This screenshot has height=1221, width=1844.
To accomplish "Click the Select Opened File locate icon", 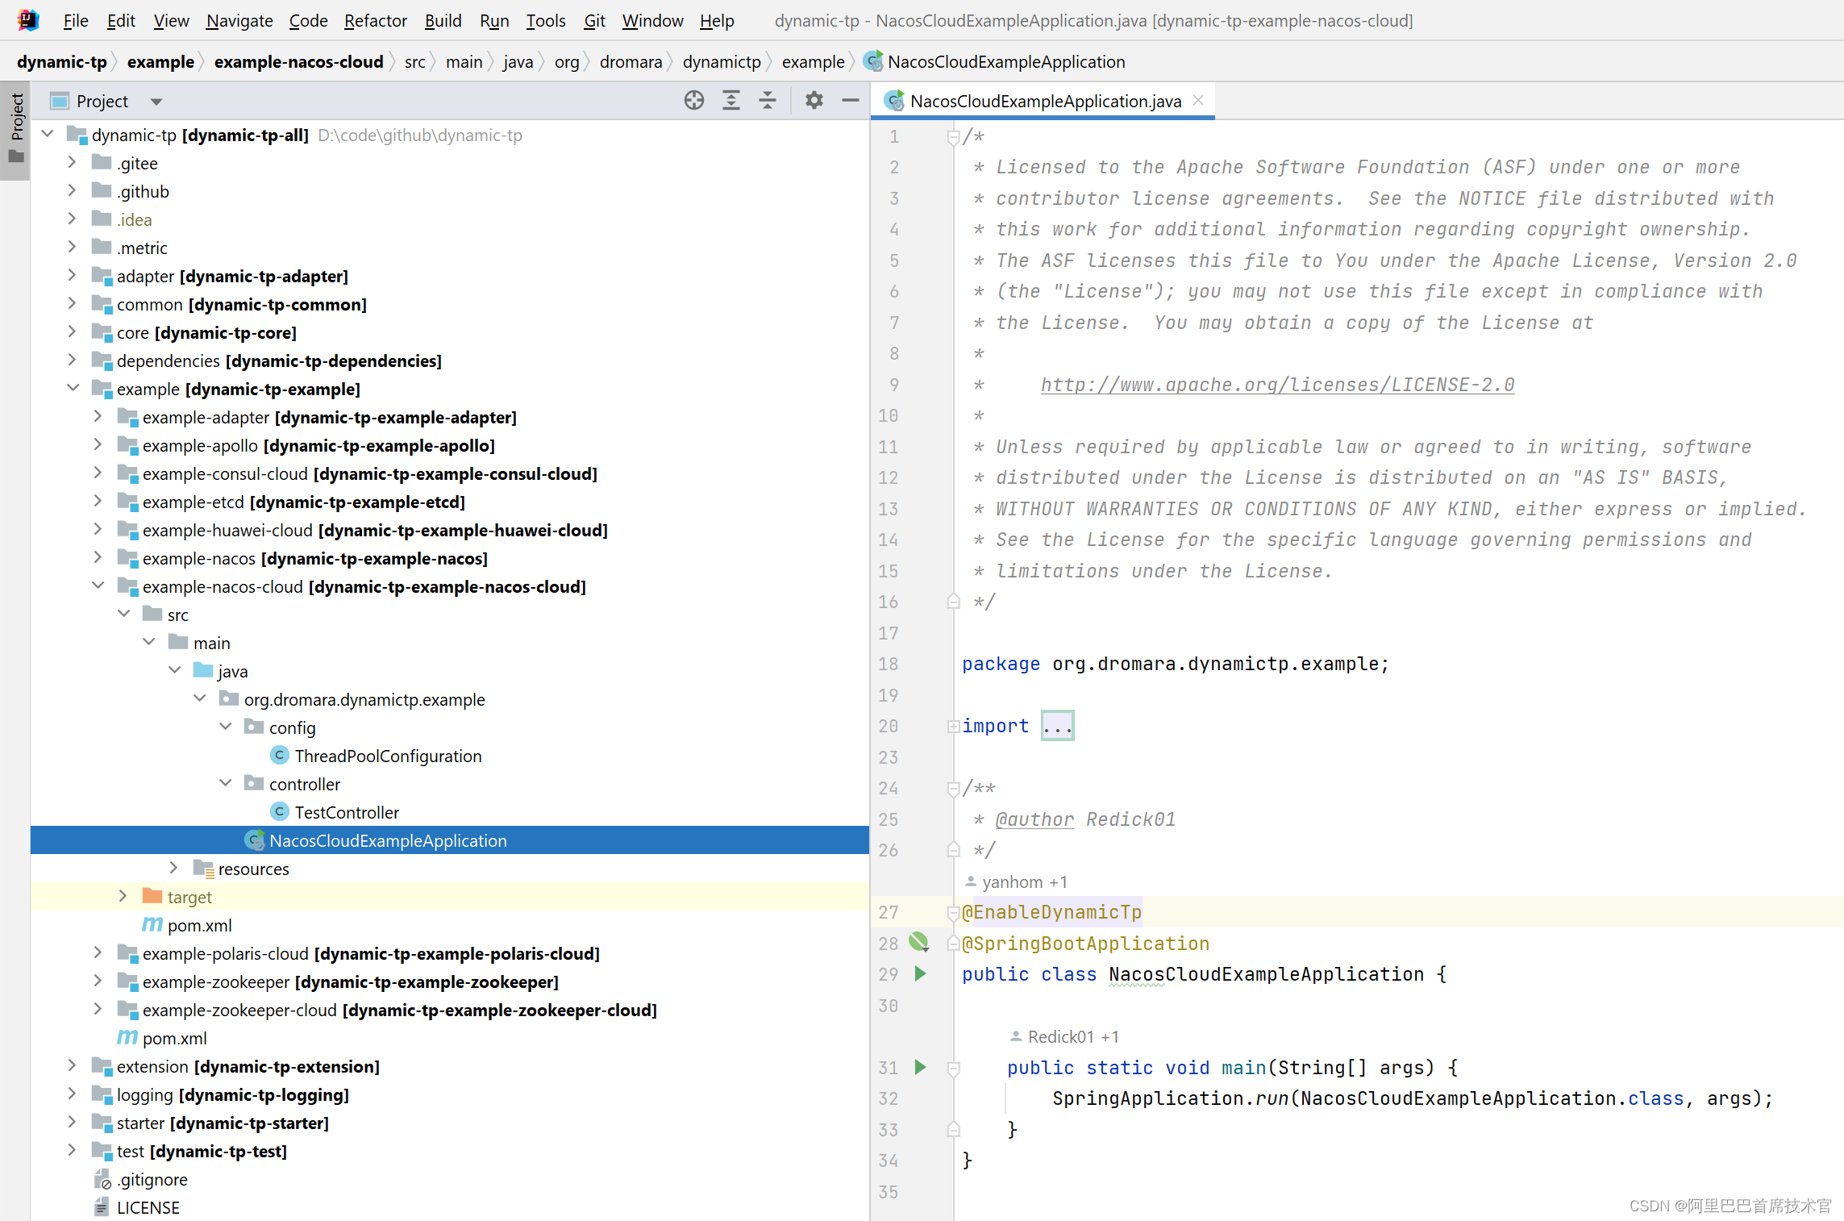I will coord(693,101).
